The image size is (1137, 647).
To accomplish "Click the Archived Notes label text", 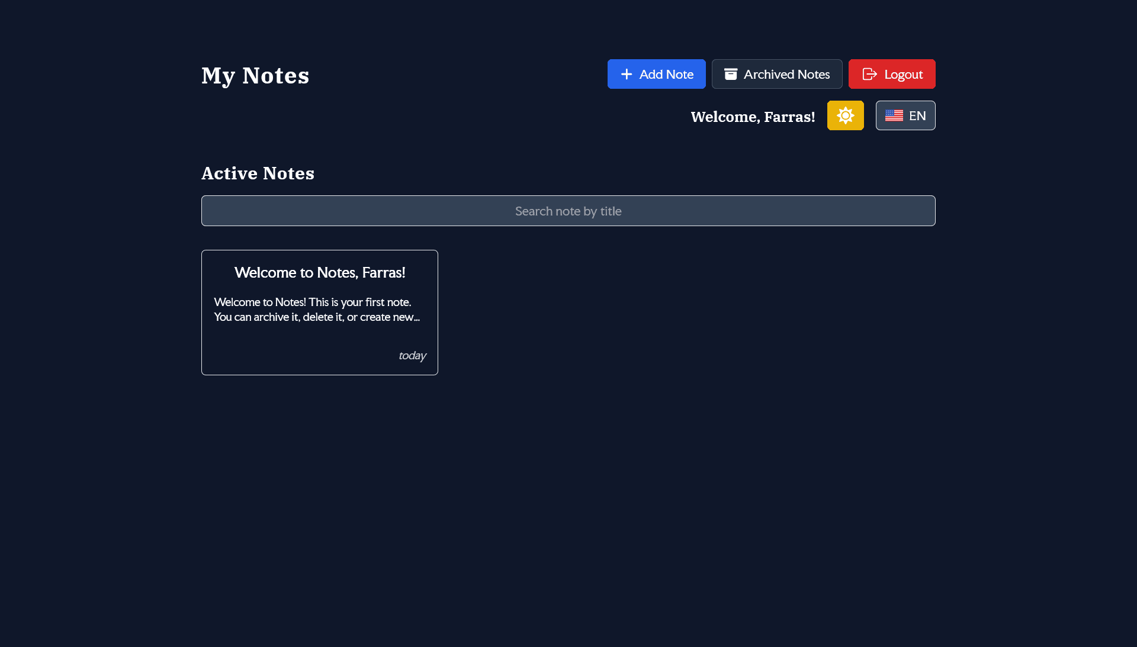I will coord(786,74).
